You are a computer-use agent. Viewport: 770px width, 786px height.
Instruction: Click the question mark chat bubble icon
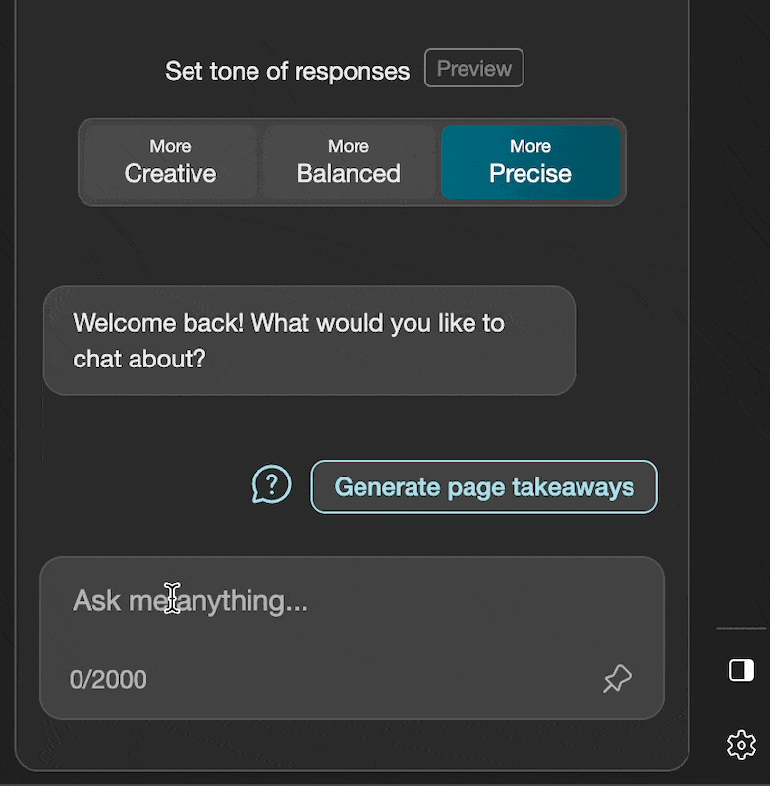pyautogui.click(x=271, y=485)
